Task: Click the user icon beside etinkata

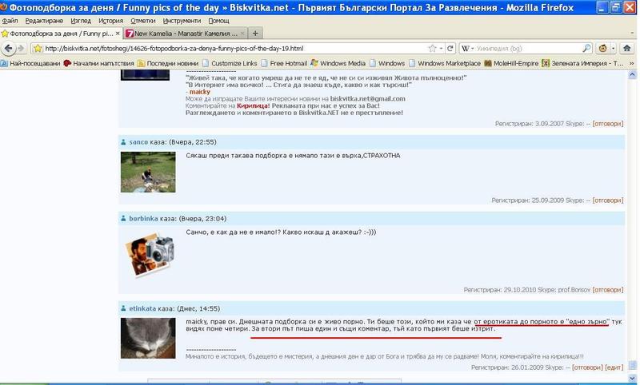Action: [123, 308]
